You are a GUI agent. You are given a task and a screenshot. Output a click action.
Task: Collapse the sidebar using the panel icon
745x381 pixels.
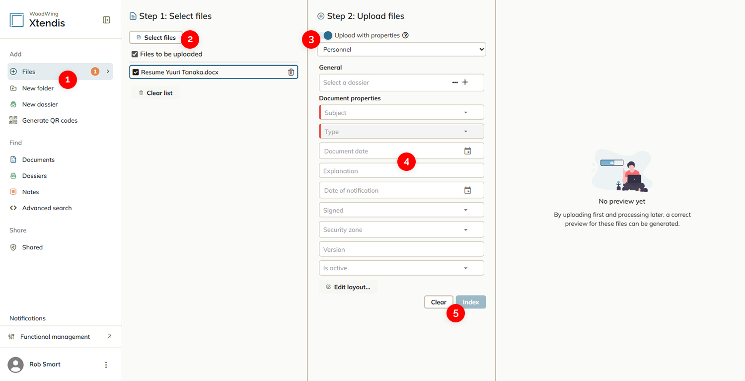[x=106, y=20]
